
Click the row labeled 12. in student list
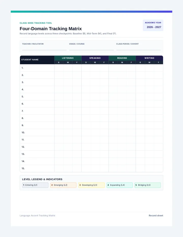click(91, 147)
